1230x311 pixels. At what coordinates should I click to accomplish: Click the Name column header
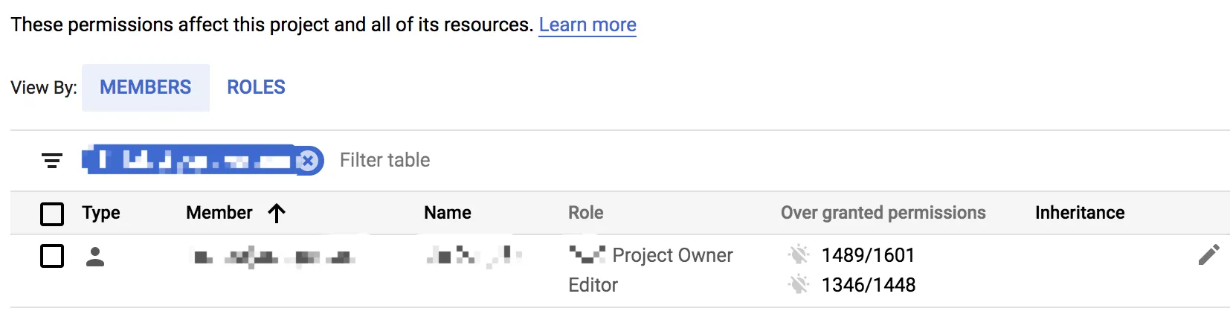(448, 213)
